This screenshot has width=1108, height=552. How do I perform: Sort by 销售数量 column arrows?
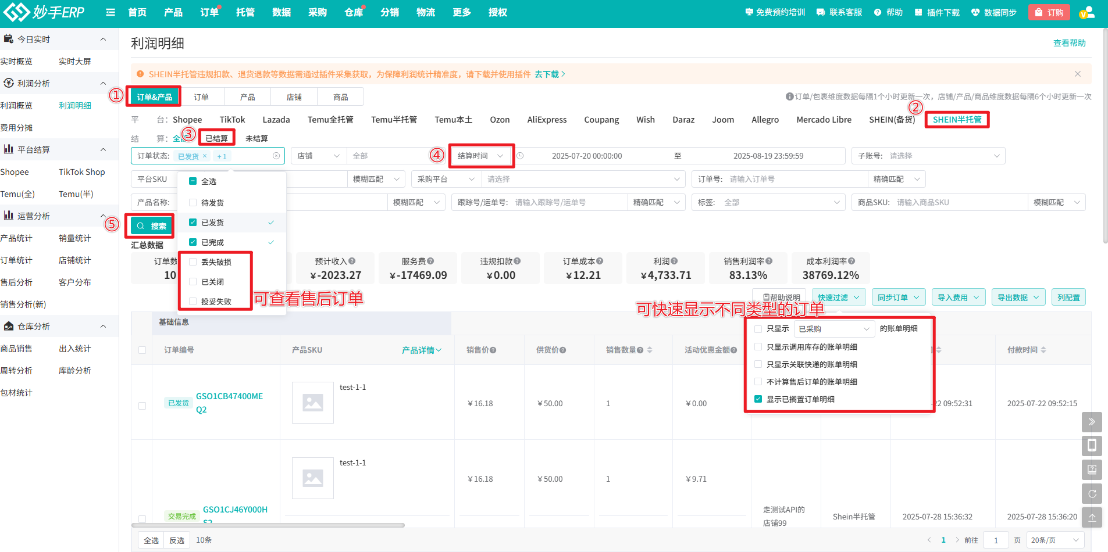point(650,350)
